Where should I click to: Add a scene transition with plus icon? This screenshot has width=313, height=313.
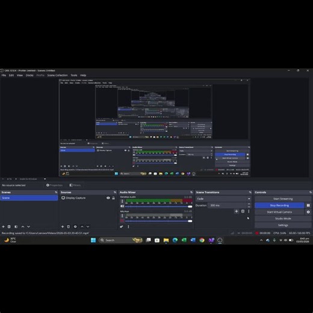pos(237,211)
